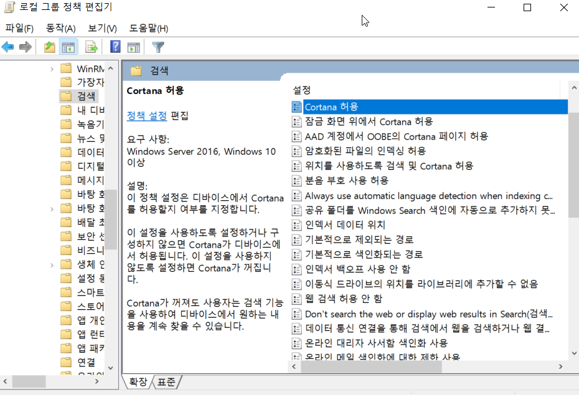
Task: Click policy icon beside 웹 검색 허용 안 함
Action: click(x=296, y=299)
